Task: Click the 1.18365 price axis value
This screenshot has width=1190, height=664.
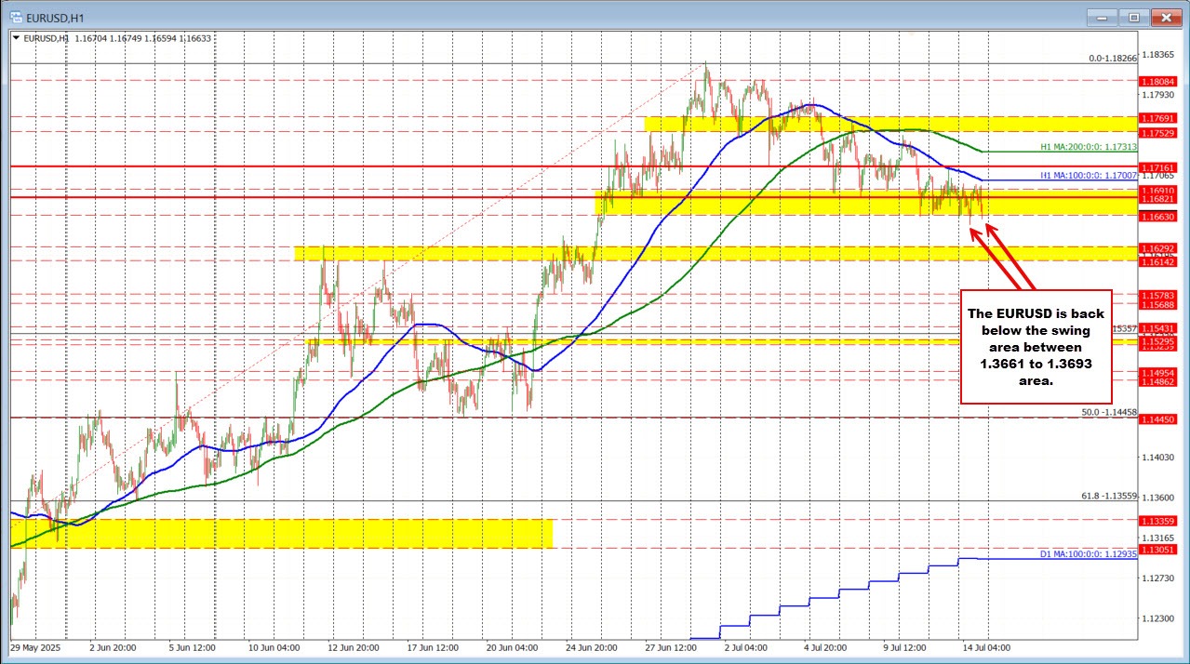Action: point(1158,54)
